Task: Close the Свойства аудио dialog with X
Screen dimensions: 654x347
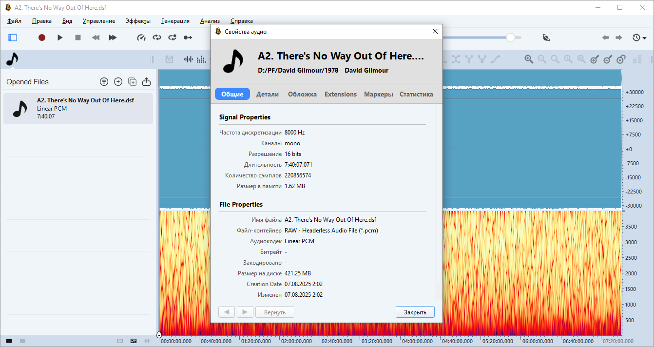Action: [435, 31]
